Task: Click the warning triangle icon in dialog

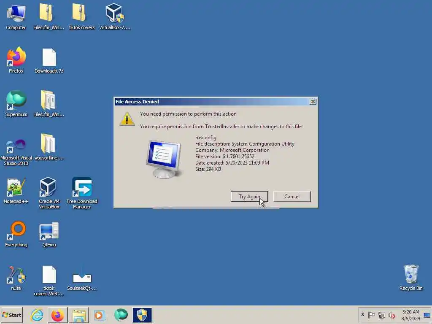Action: click(127, 119)
